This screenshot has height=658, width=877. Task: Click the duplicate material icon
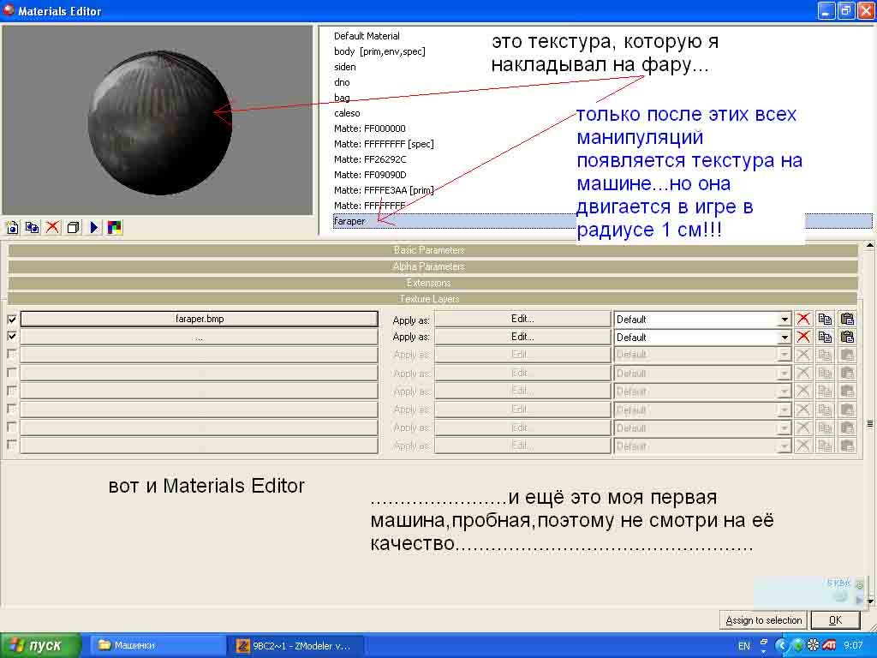click(32, 227)
